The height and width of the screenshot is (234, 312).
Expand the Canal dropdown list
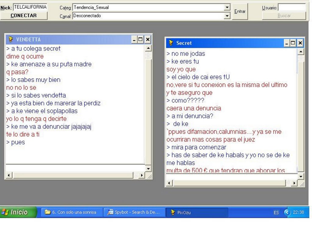227,16
